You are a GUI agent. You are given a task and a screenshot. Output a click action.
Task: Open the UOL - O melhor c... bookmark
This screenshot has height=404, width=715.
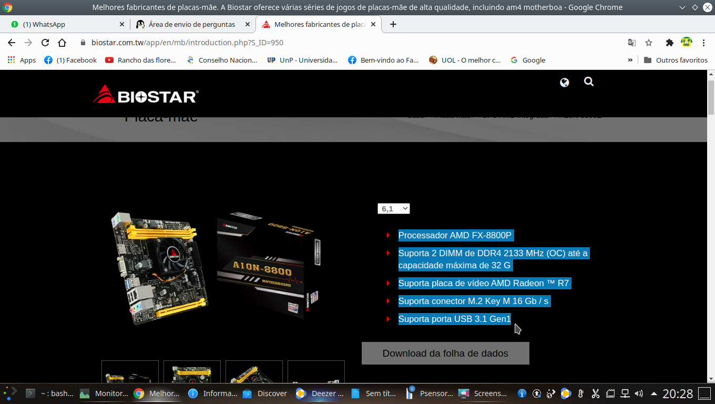pos(465,60)
